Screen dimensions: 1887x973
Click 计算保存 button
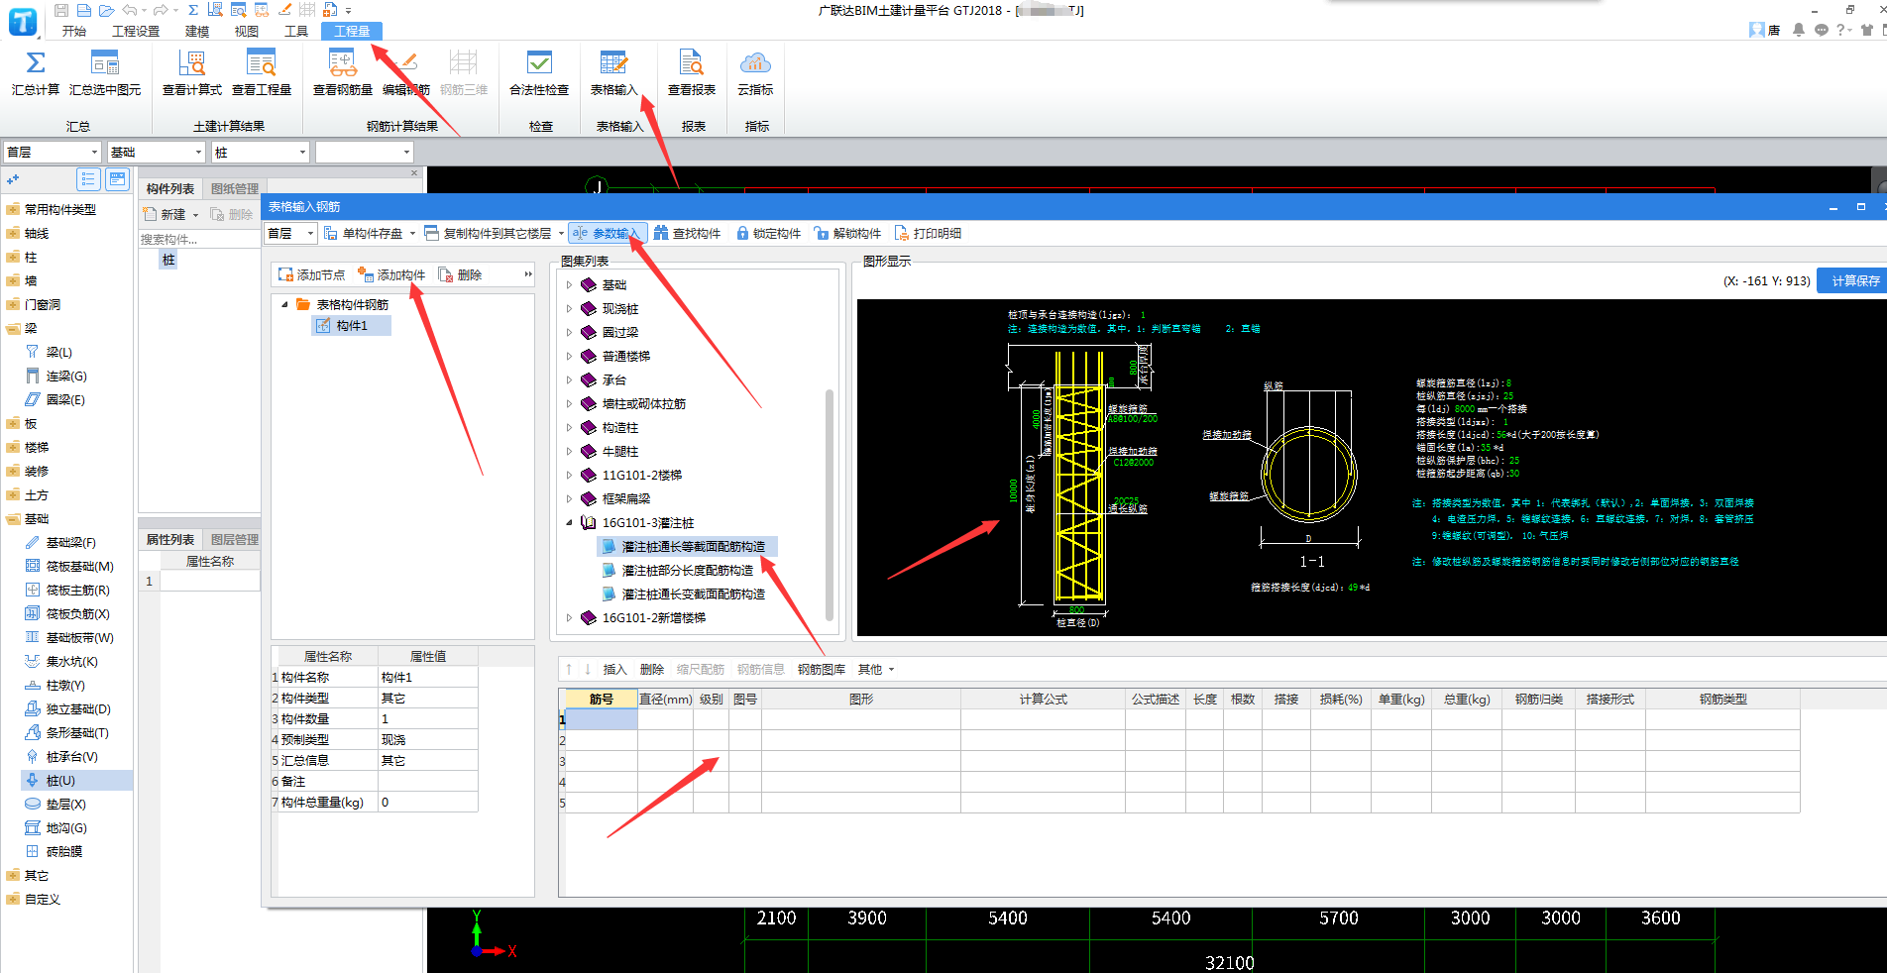tap(1854, 280)
